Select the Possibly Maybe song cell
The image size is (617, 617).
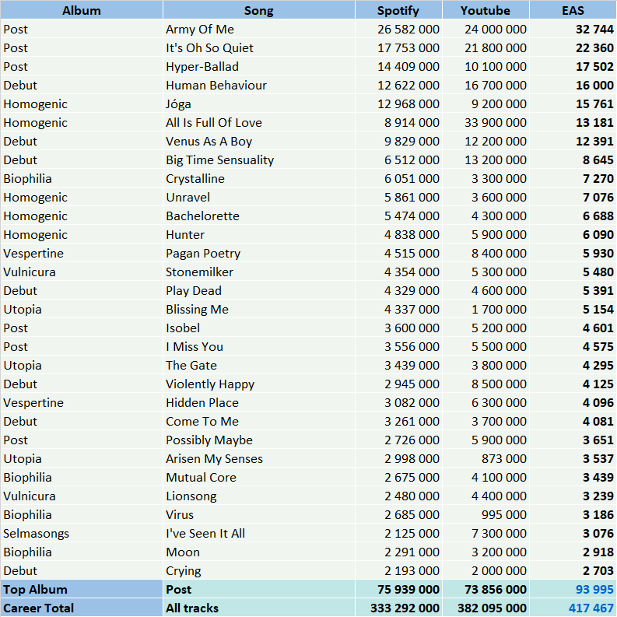[x=259, y=440]
